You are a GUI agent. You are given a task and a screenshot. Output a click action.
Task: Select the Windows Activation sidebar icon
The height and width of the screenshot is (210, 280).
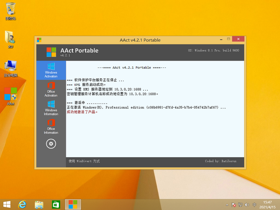click(x=51, y=70)
